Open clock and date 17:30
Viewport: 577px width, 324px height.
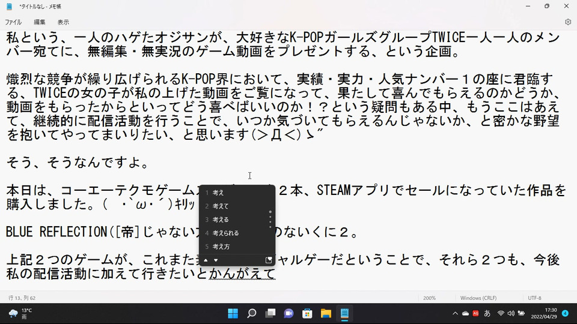pos(543,313)
